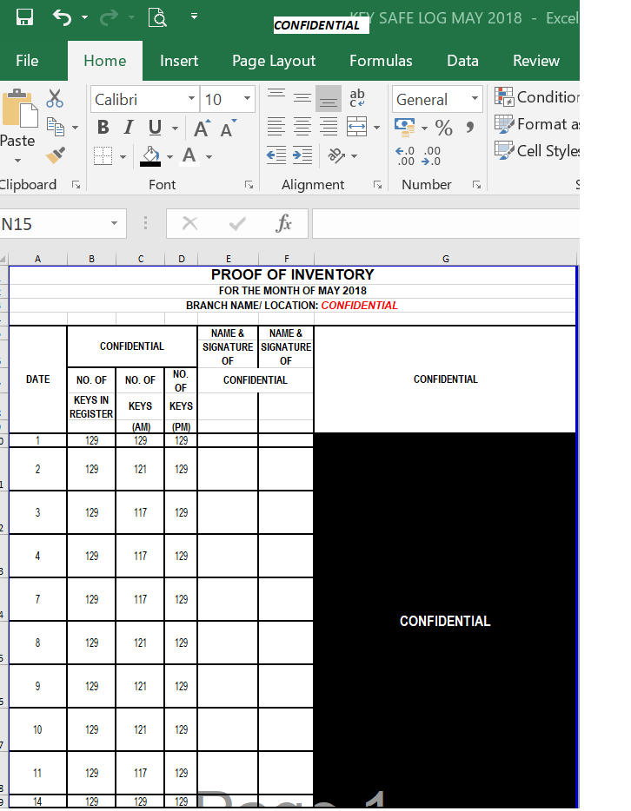
Task: Click the Decrease Decimal icon
Action: click(431, 155)
